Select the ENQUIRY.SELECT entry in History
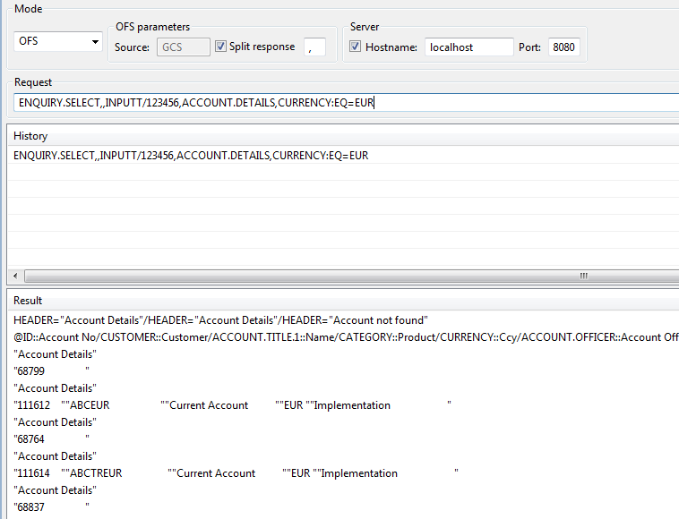The height and width of the screenshot is (519, 679). [x=191, y=156]
